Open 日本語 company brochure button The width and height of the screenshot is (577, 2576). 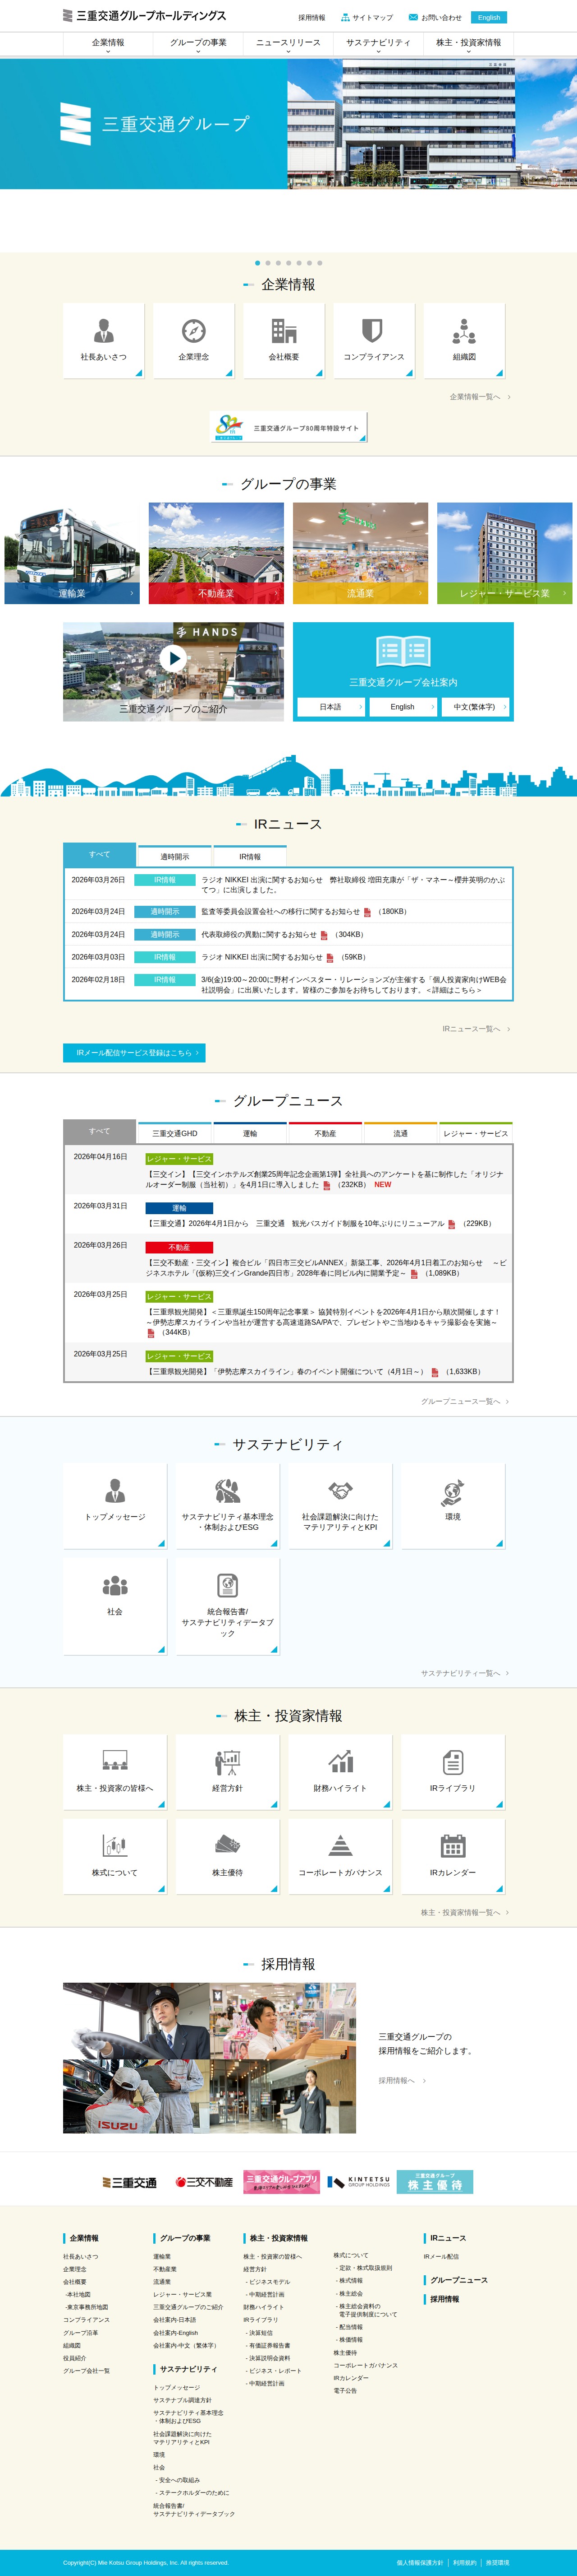(330, 706)
